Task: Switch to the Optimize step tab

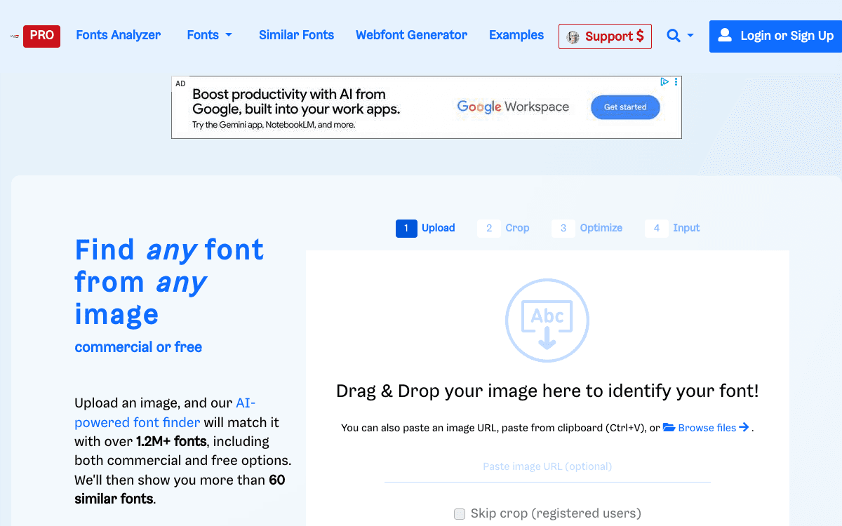Action: (x=589, y=228)
